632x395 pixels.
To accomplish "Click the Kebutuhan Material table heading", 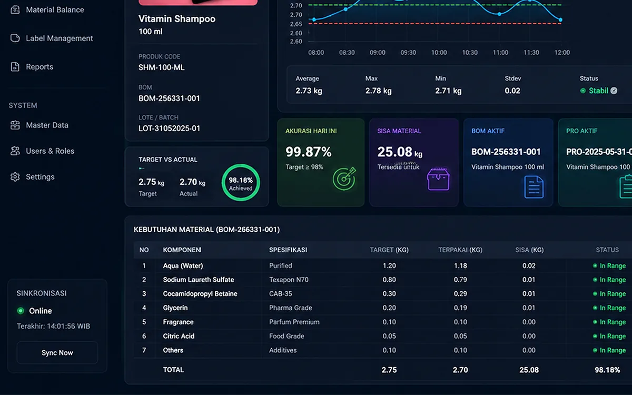I will [x=206, y=230].
